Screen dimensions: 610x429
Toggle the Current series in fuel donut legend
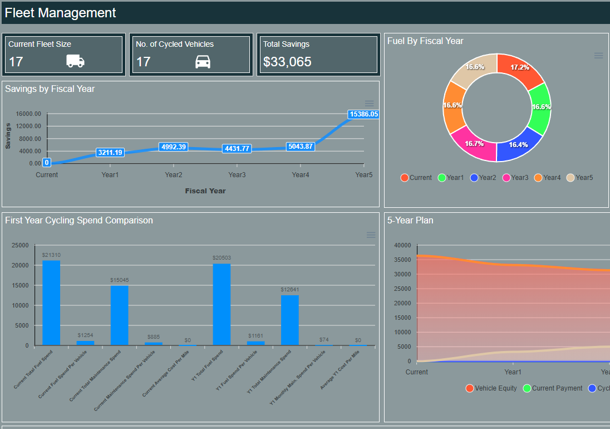click(416, 178)
